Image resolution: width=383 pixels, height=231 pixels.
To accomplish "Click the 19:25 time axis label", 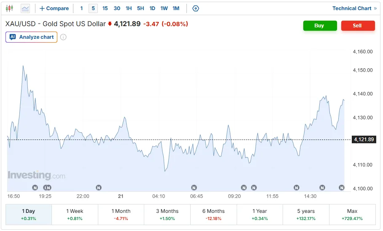I will (x=45, y=196).
